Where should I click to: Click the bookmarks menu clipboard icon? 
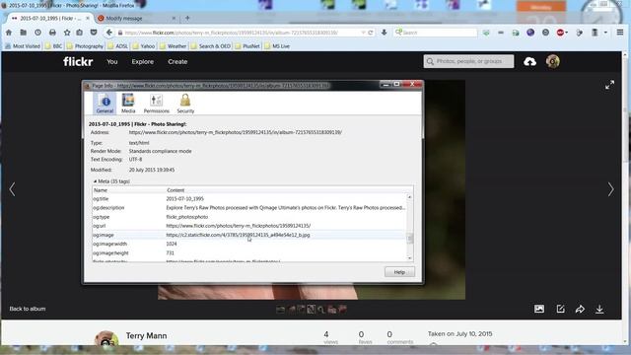tap(79, 33)
